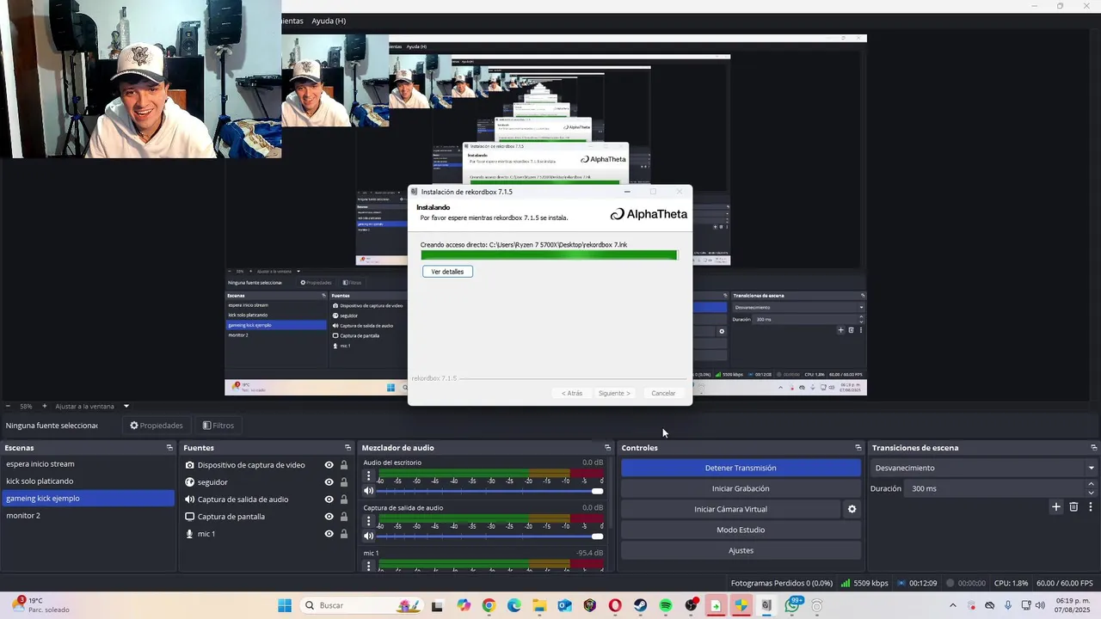Open the Ajustar a la ventana zoom dropdown
Viewport: 1101px width, 619px height.
click(126, 406)
